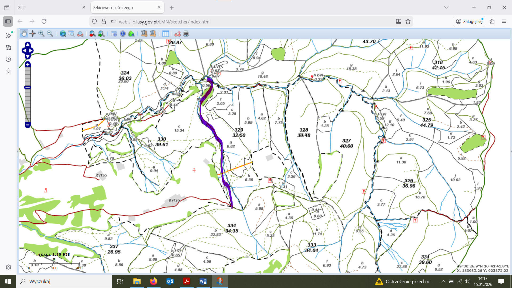Pan map up with navigation arrow
The width and height of the screenshot is (512, 288).
click(28, 44)
